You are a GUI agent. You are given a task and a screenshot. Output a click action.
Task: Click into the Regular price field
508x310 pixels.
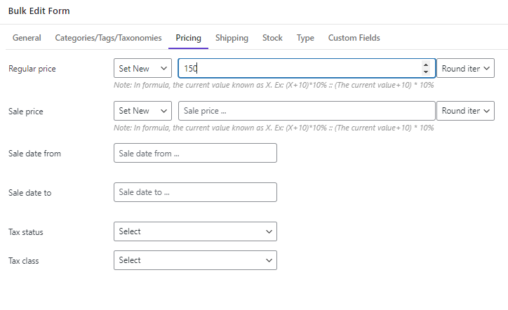300,68
